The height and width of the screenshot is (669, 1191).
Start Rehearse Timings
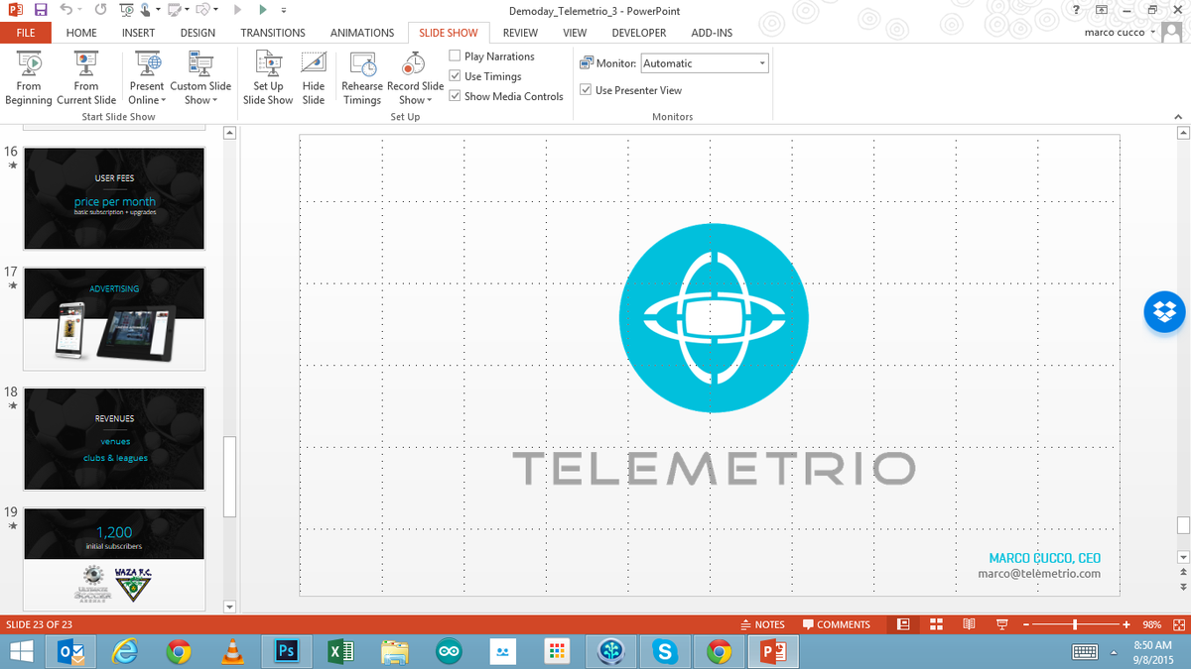[362, 79]
